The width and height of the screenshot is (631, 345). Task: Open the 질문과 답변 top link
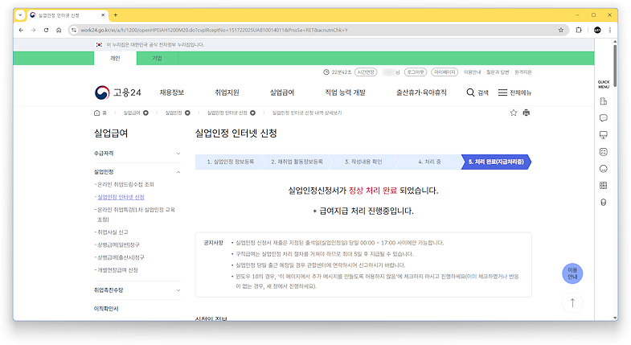498,72
